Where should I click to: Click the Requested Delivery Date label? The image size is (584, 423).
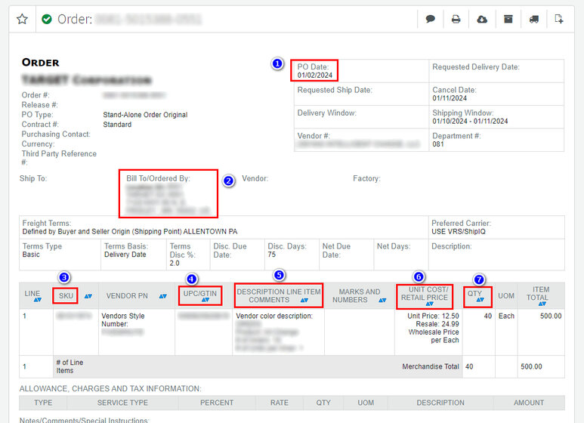pos(476,67)
